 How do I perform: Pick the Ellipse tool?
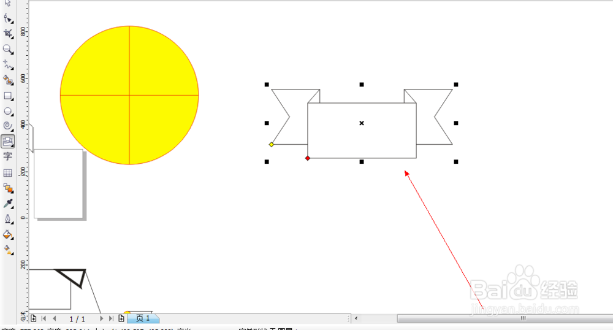[x=8, y=112]
